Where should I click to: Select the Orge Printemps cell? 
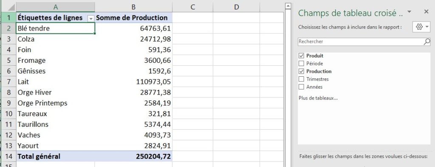tap(56, 103)
